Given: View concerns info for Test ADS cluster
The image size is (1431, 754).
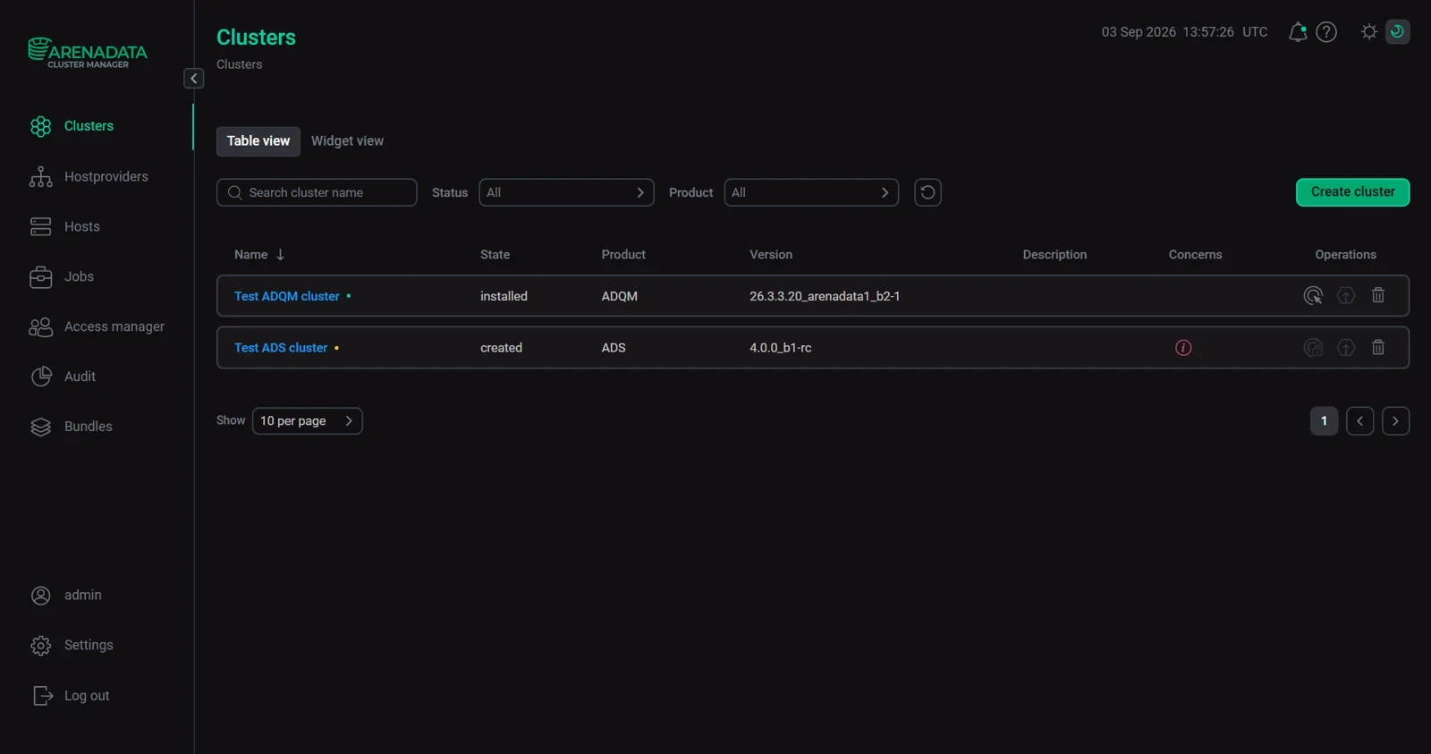Looking at the screenshot, I should click(x=1183, y=348).
